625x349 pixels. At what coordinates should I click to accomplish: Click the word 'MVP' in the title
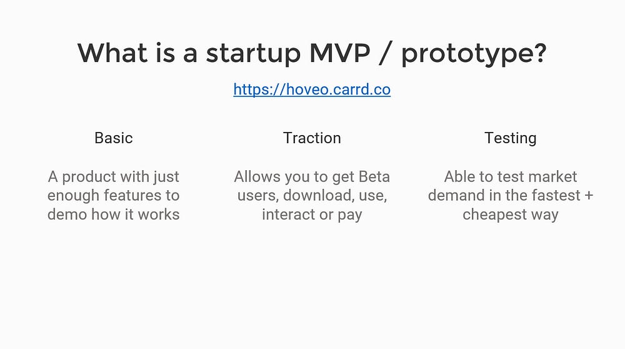point(339,53)
